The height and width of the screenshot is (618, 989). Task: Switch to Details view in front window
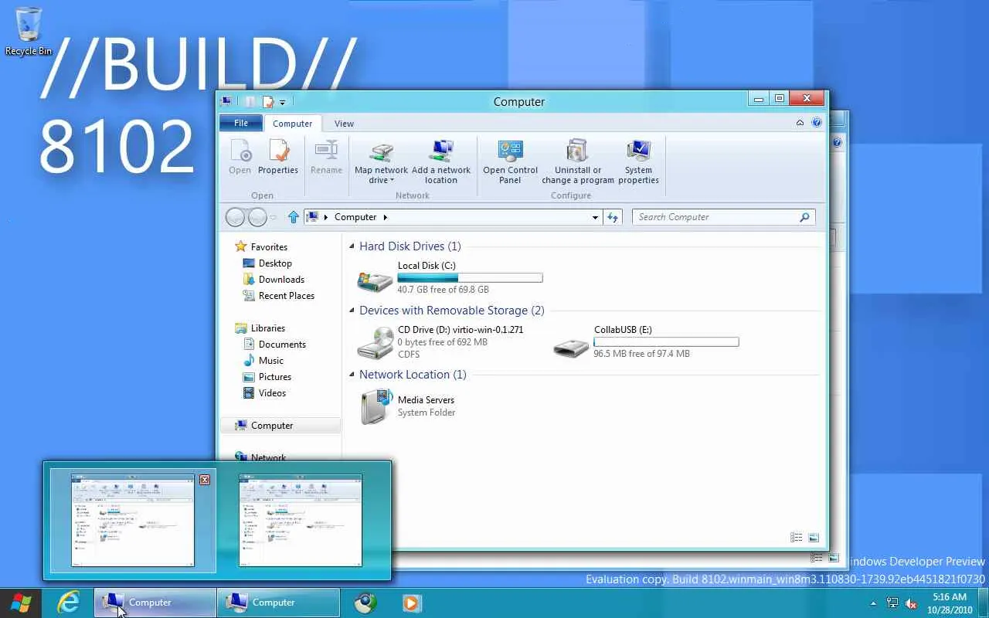[797, 538]
